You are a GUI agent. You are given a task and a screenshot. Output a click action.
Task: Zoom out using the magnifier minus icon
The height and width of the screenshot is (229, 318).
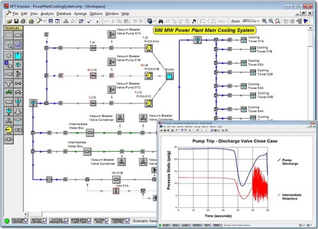coord(271,21)
